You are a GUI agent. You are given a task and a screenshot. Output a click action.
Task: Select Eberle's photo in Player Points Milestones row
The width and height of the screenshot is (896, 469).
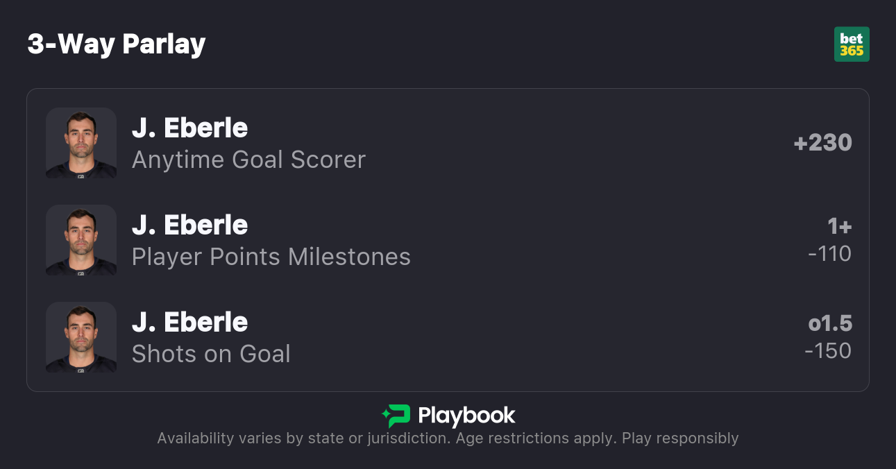[x=81, y=240]
